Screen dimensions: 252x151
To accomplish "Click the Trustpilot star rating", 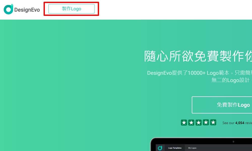I will coord(199,123).
